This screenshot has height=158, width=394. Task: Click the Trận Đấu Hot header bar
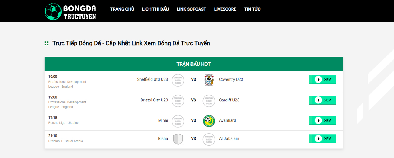click(194, 64)
